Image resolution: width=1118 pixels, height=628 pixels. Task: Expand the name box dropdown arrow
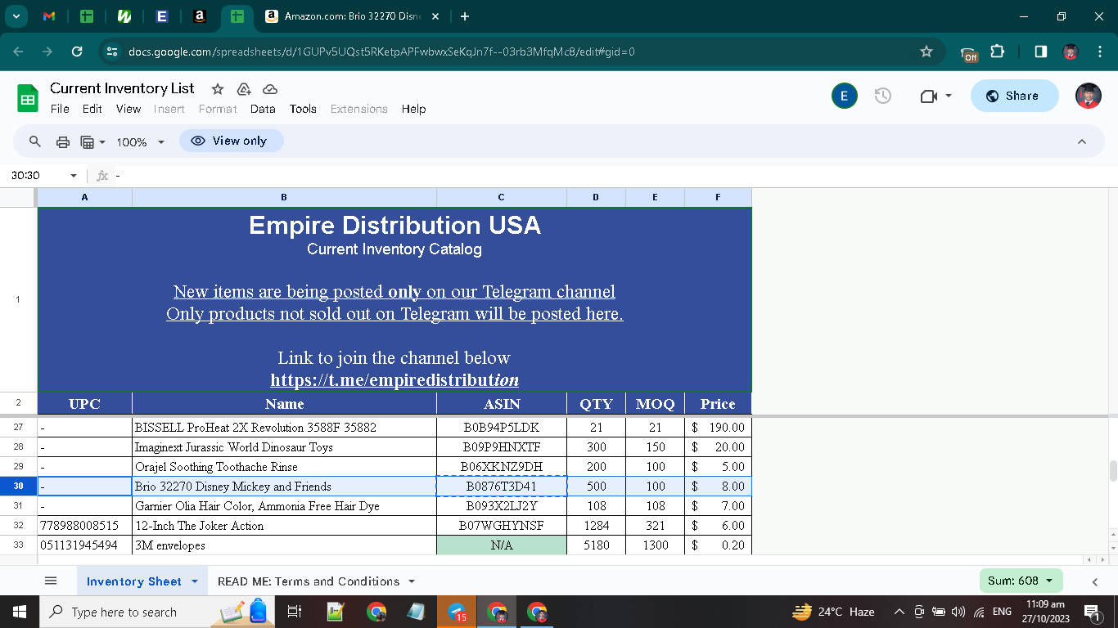click(74, 176)
